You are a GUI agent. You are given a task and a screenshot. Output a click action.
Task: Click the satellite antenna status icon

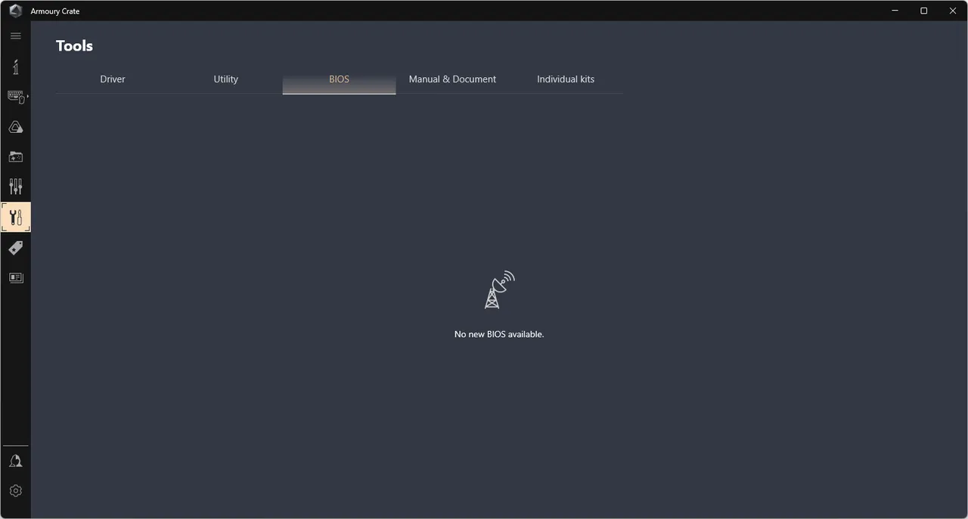click(x=499, y=290)
